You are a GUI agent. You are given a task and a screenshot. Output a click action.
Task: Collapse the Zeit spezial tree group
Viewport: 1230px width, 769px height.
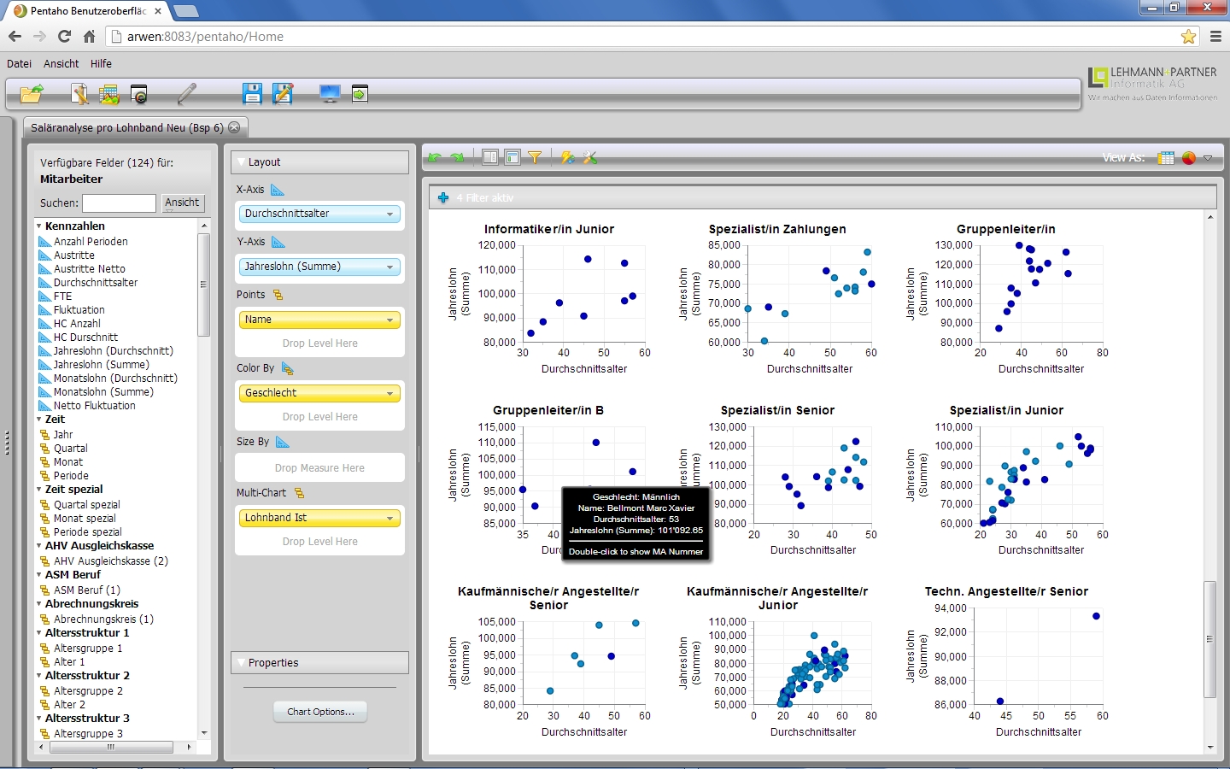point(39,490)
